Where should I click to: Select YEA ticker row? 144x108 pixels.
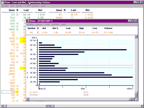[x=12, y=21]
